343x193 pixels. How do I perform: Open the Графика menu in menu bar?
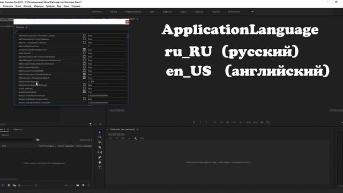(50, 6)
